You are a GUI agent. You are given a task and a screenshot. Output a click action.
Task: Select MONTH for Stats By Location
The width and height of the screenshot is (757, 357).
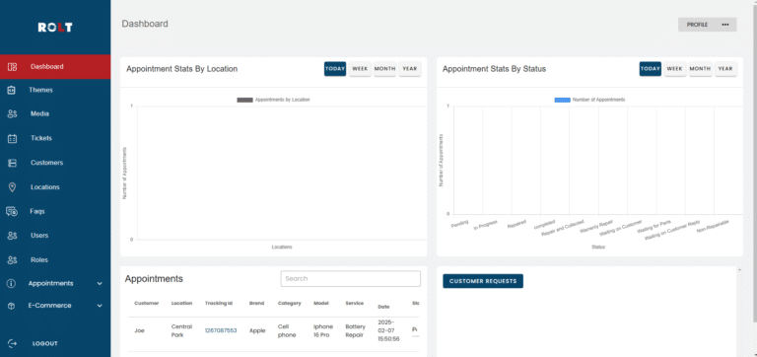384,69
